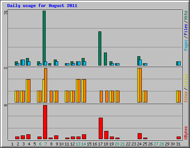Click the green x-axis day label "21"
Image resolution: width=190 pixels, height=148 pixels.
click(122, 144)
